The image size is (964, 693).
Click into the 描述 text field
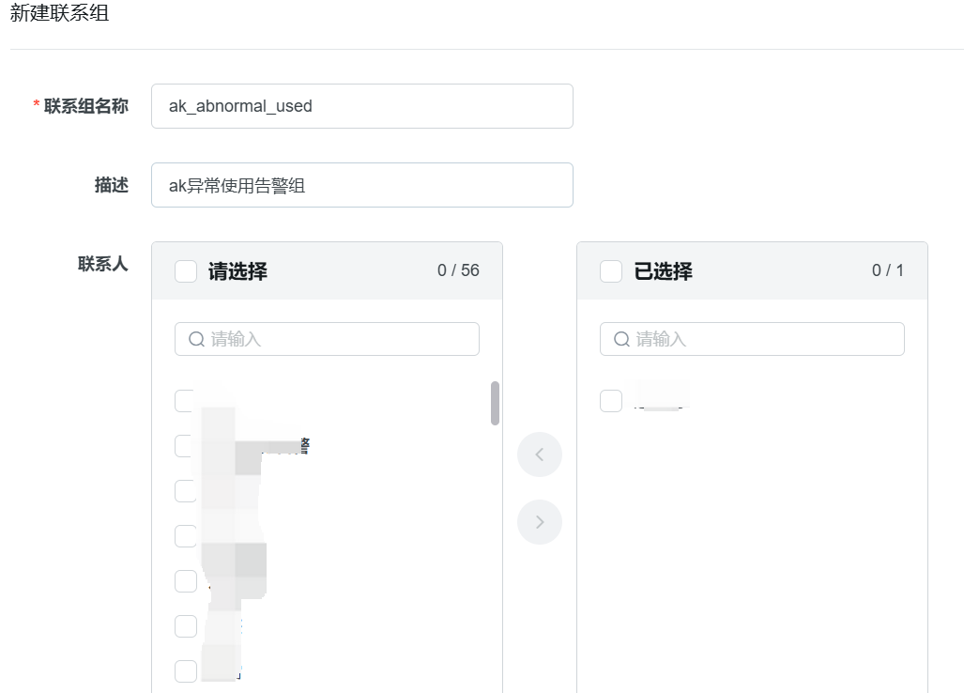coord(361,185)
